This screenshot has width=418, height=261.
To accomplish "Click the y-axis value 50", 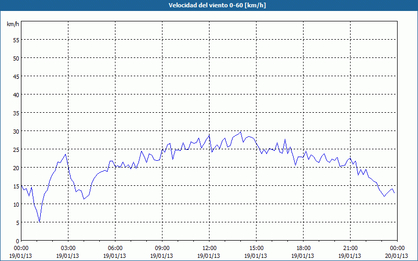I will click(x=16, y=58).
